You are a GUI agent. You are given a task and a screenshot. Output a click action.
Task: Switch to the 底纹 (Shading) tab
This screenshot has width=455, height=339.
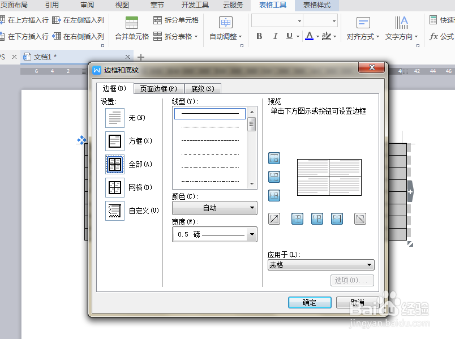coord(203,88)
